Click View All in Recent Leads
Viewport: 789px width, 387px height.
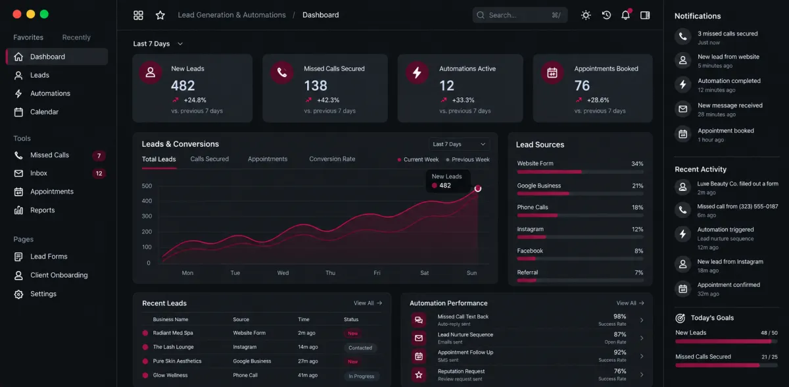(368, 303)
